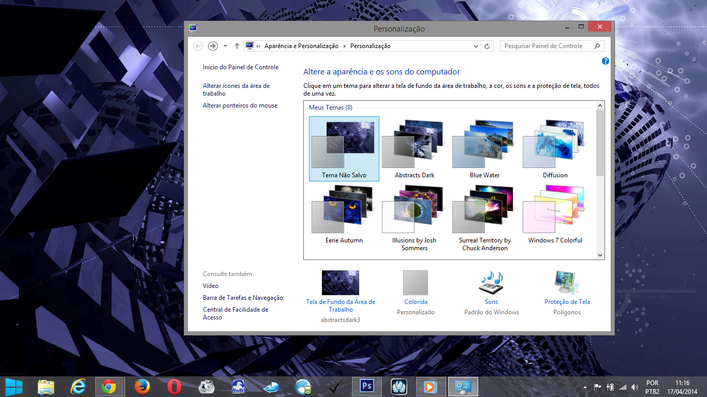Image resolution: width=707 pixels, height=397 pixels.
Task: Refresh the Personalização page
Action: coord(487,46)
